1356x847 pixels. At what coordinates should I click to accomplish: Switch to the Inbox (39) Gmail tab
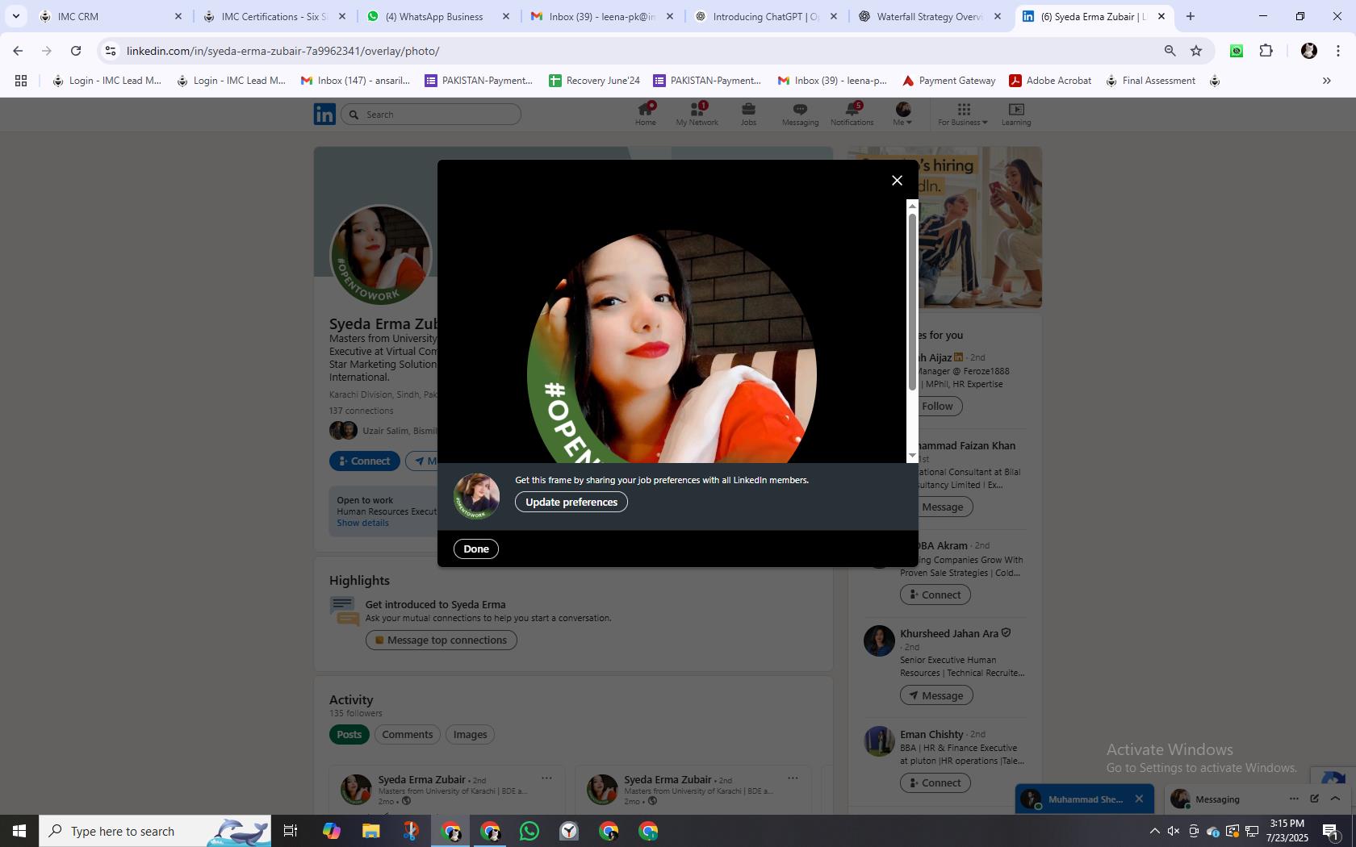[602, 16]
